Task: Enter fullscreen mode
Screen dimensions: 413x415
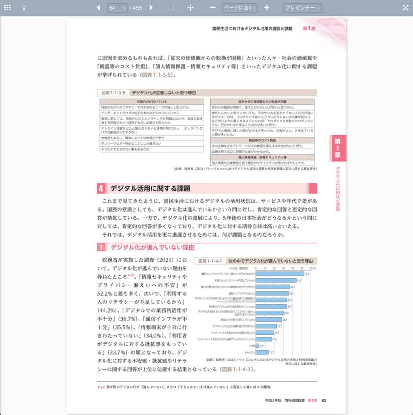Action: pyautogui.click(x=405, y=8)
